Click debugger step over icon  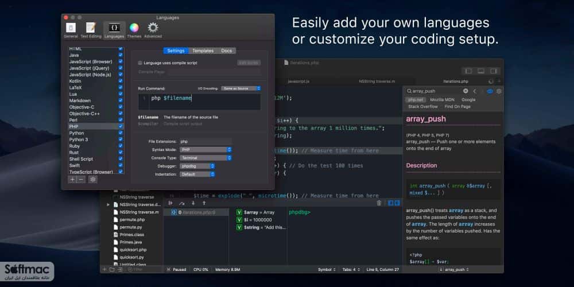point(181,203)
